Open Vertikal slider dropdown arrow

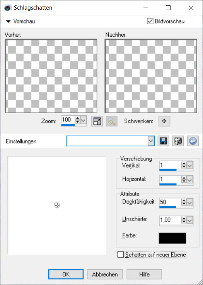tap(190, 165)
